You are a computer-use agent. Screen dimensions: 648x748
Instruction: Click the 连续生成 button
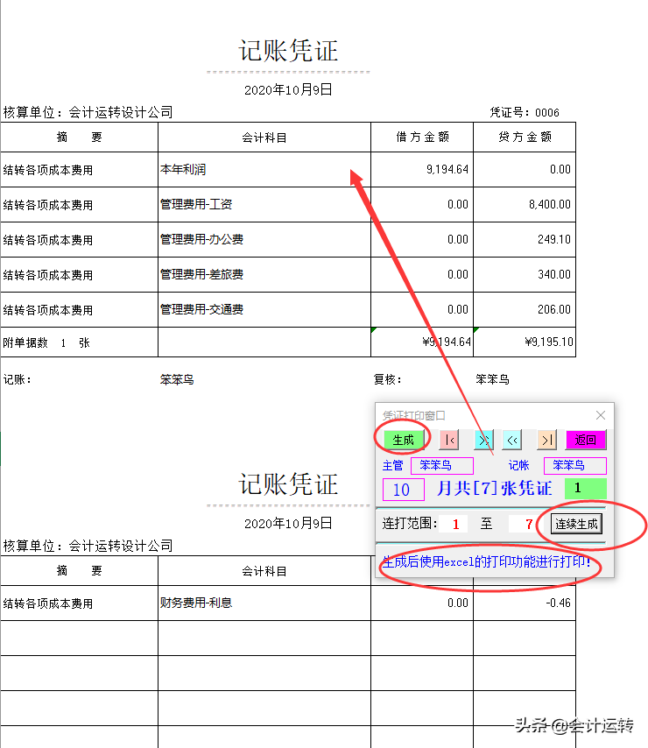pos(576,524)
